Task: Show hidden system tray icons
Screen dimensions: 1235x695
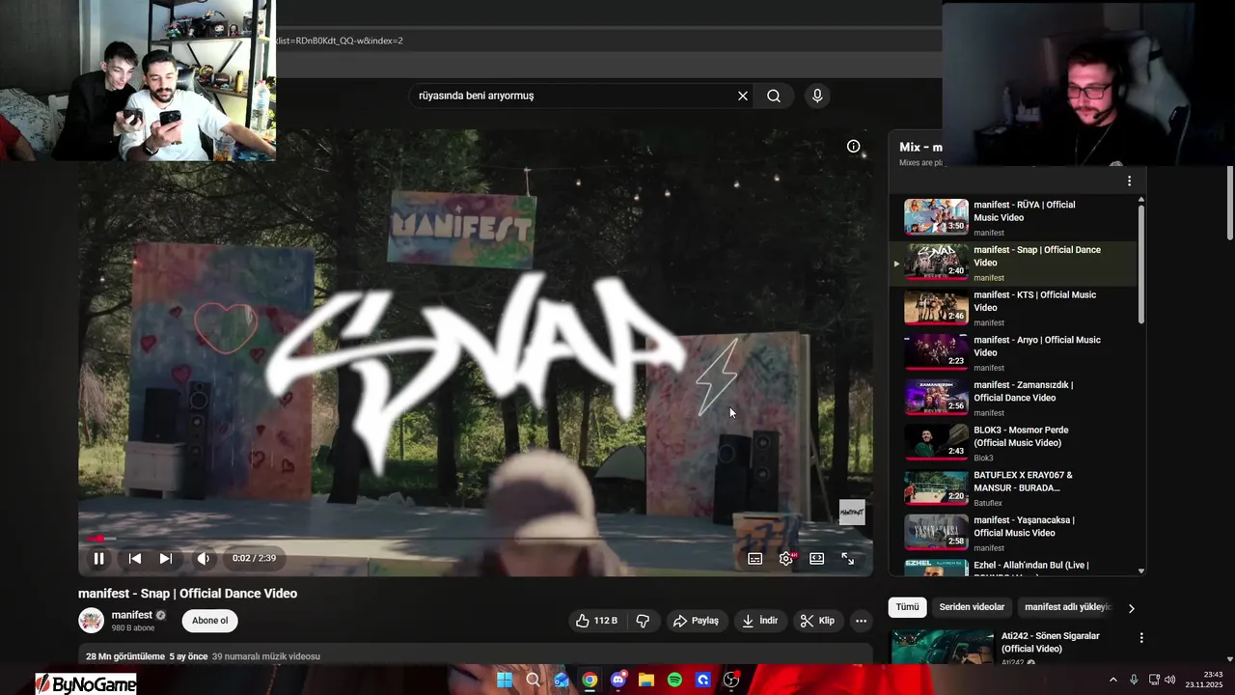Action: 1112,680
